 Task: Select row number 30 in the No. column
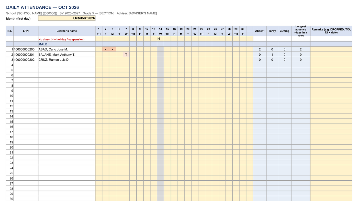click(10, 199)
